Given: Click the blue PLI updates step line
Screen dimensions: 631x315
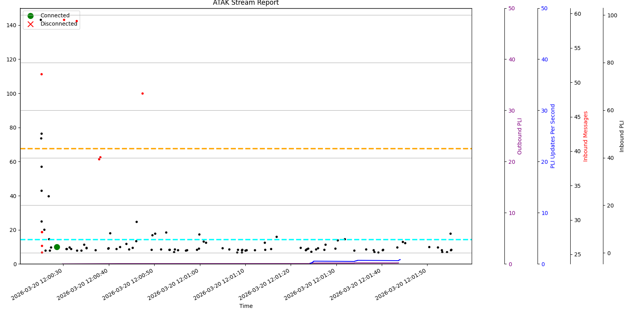Looking at the screenshot, I should click(335, 261).
